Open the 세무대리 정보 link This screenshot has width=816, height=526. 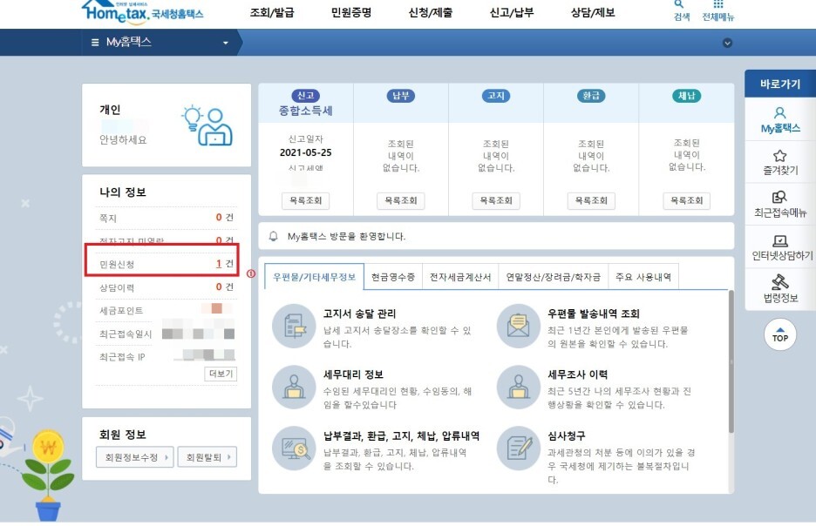coord(353,374)
